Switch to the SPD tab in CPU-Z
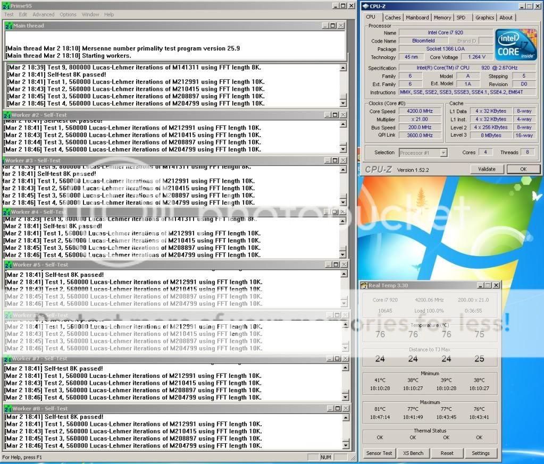The image size is (544, 464). coord(461,18)
